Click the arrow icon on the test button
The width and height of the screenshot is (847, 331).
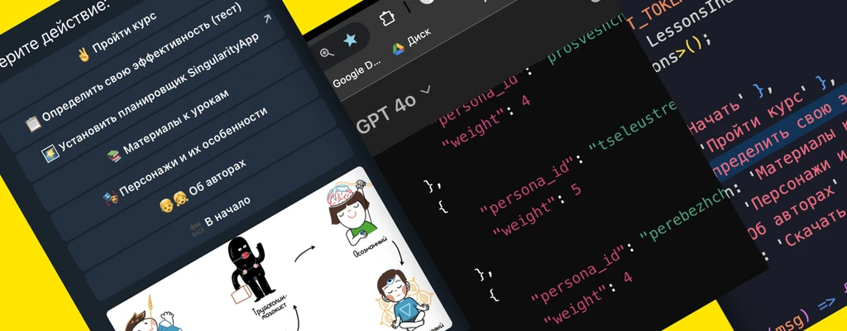coord(267,18)
